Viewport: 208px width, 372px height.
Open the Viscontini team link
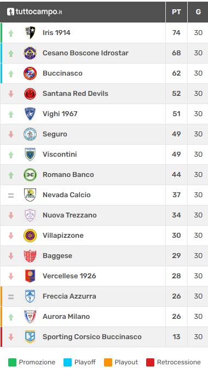pyautogui.click(x=60, y=154)
